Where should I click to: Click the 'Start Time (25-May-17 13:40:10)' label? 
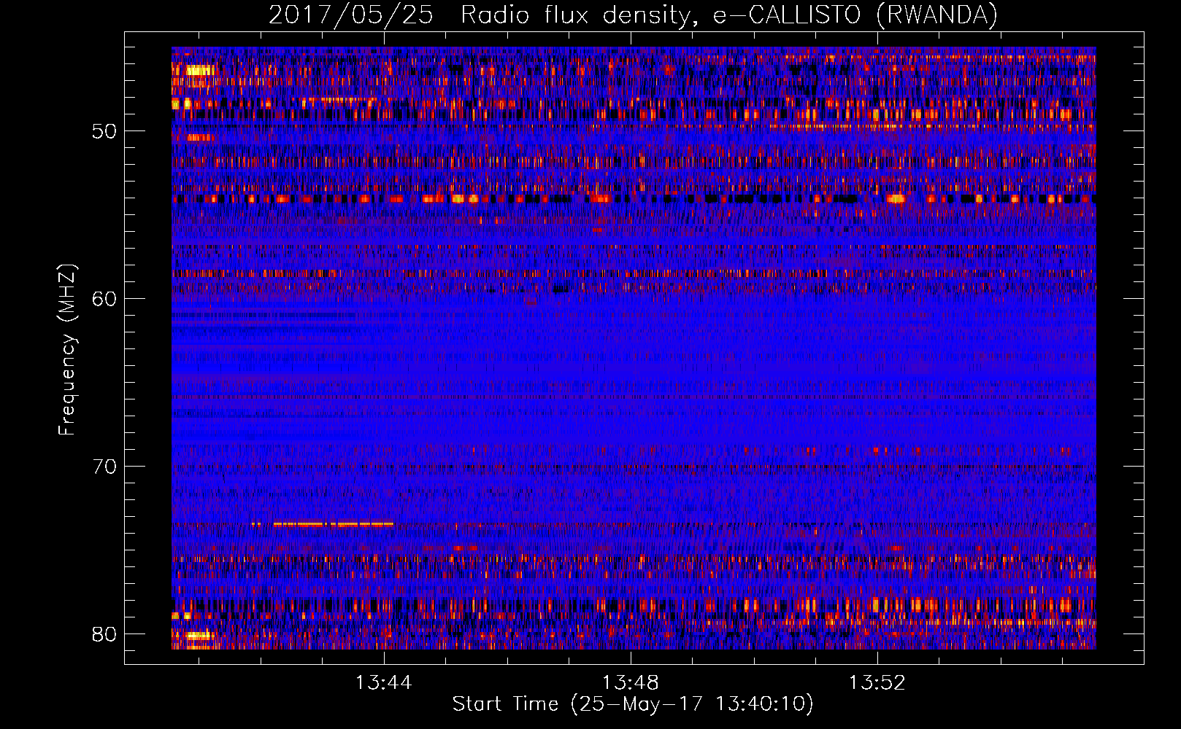pos(633,704)
